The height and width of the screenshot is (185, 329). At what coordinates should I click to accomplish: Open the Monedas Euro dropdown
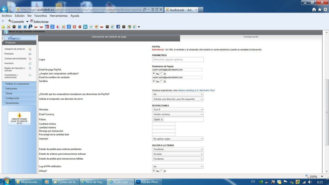point(178,109)
